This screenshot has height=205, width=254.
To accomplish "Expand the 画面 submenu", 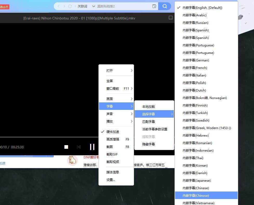I will [x=116, y=99].
